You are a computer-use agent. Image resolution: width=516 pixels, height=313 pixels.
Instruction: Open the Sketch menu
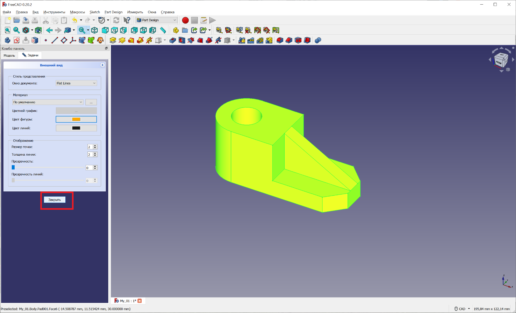pyautogui.click(x=95, y=12)
